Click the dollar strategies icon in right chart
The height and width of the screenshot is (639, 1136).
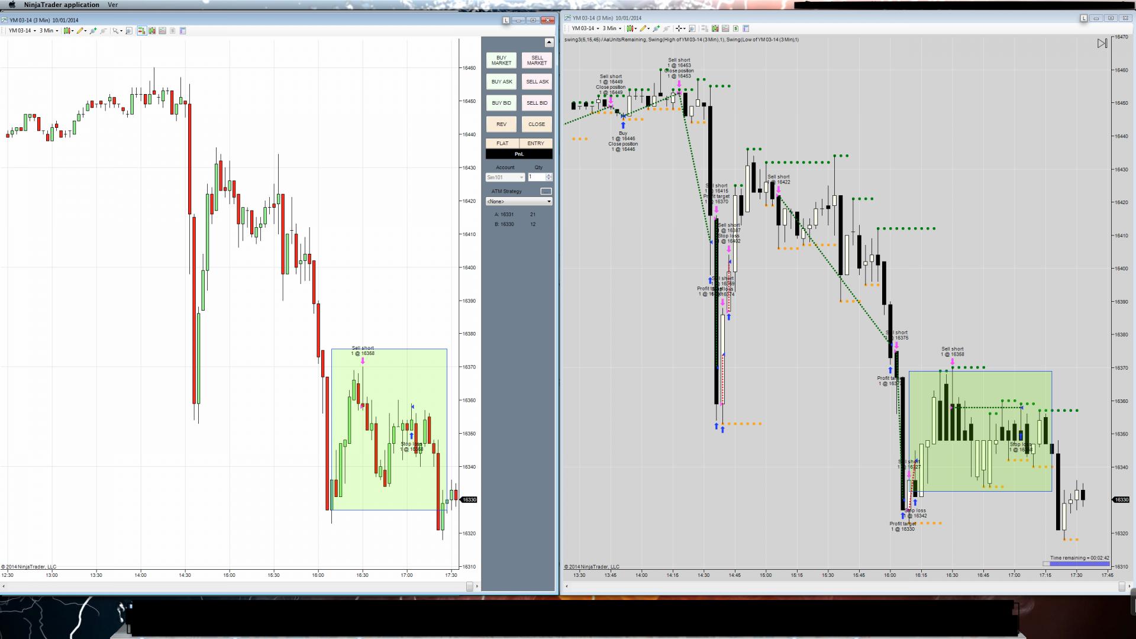tap(735, 28)
